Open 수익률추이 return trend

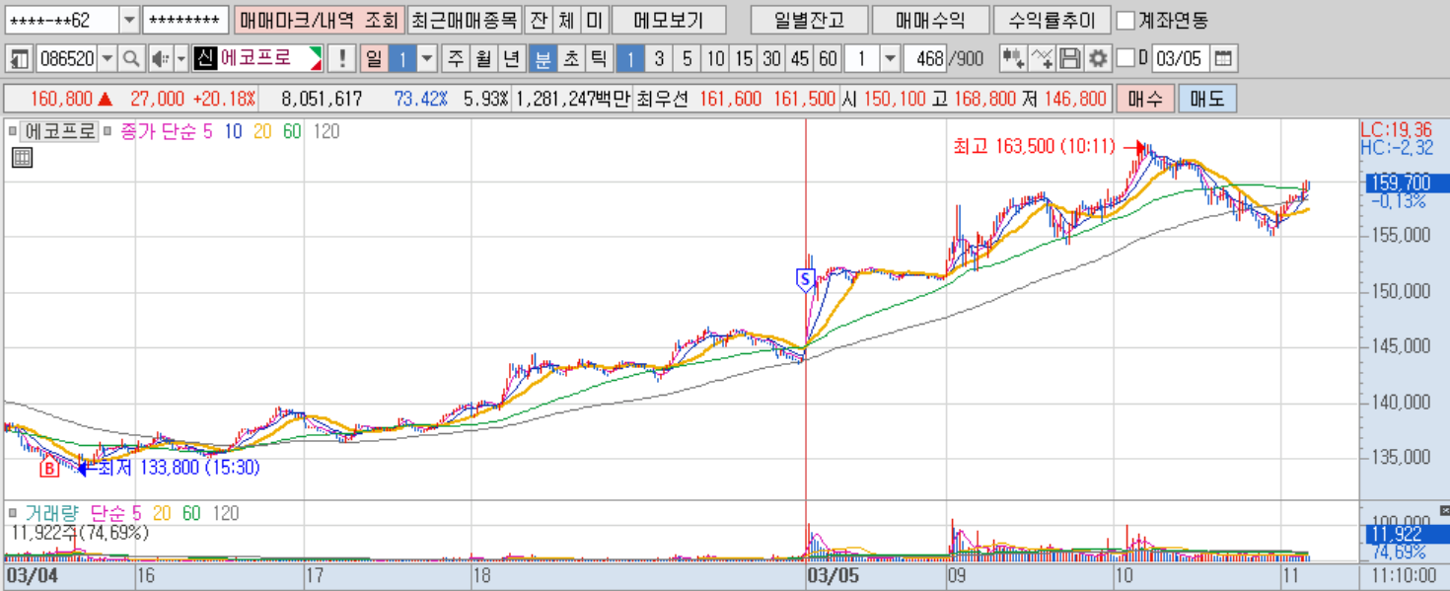pos(1051,20)
